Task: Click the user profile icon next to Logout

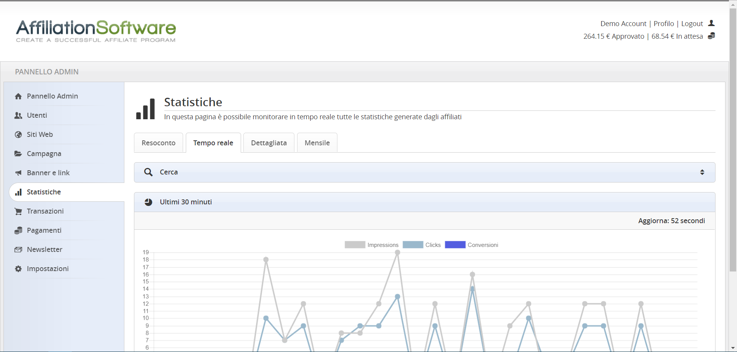Action: 711,23
